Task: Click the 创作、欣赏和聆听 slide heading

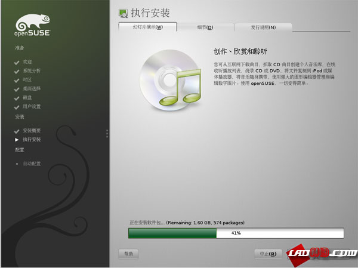Action: [x=240, y=51]
